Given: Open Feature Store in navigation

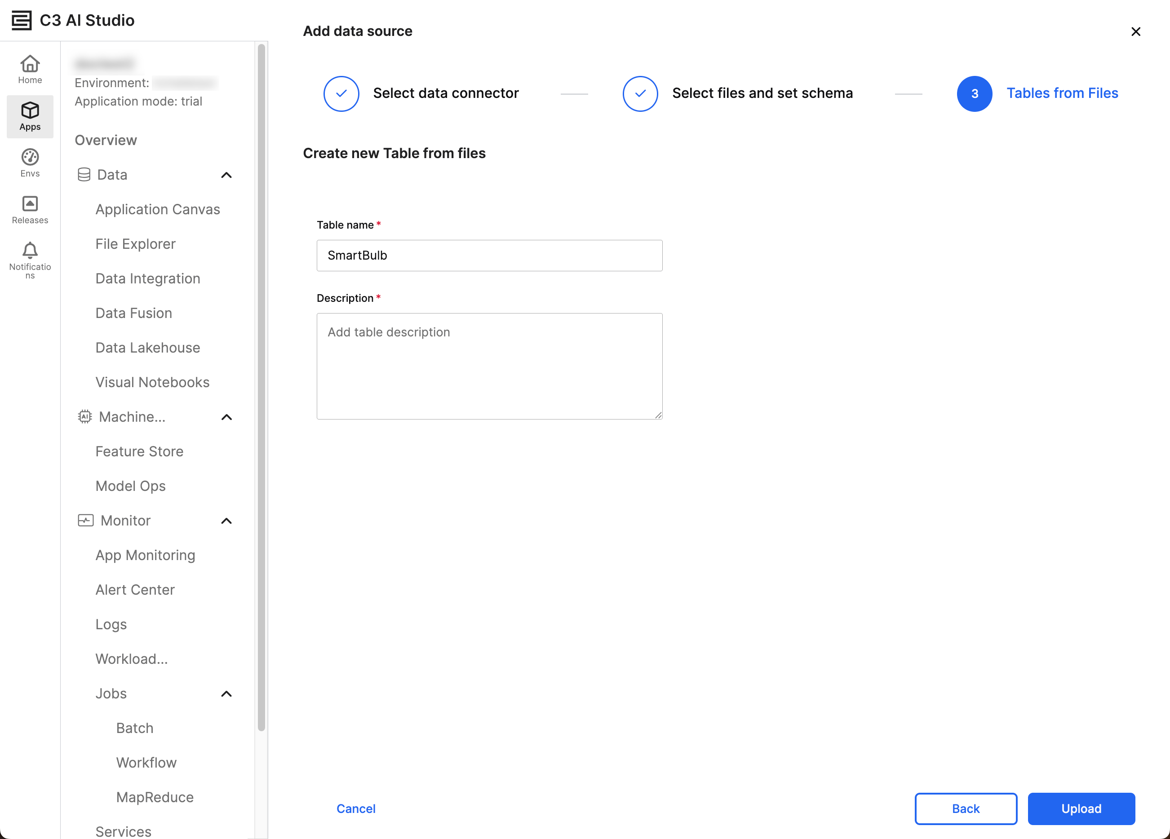Looking at the screenshot, I should (x=139, y=451).
